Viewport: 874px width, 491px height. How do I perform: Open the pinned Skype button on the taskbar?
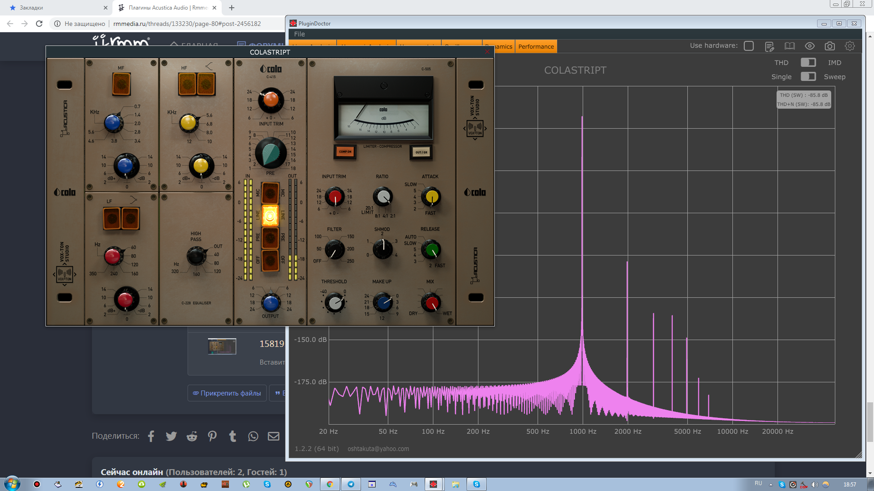(477, 484)
